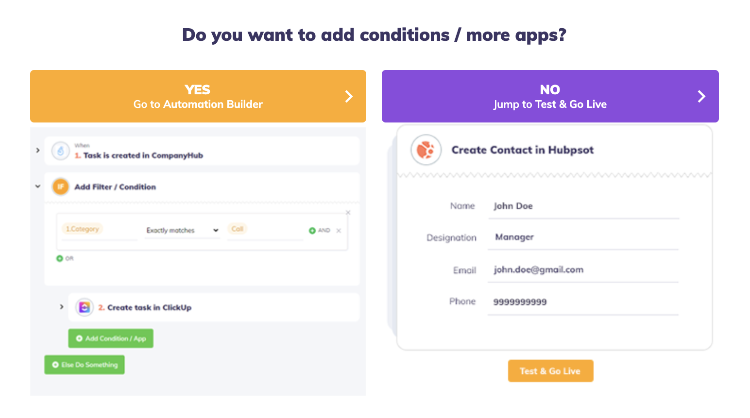Click the plus icon inside Add Condition / App
The width and height of the screenshot is (750, 418).
coord(79,338)
